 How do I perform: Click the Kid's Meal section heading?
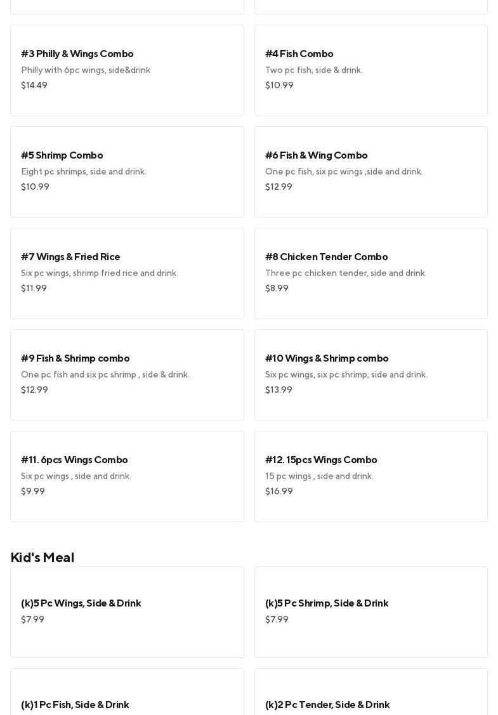(x=43, y=557)
